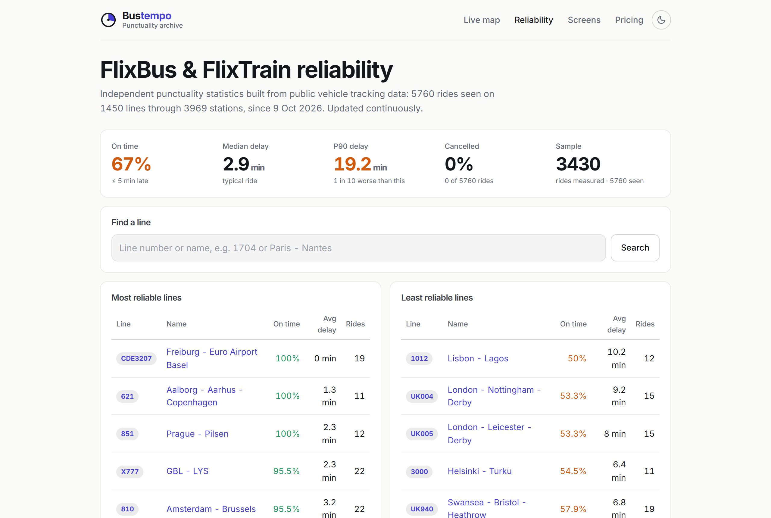771x518 pixels.
Task: Select the 19.2 min P90 delay value
Action: 360,164
